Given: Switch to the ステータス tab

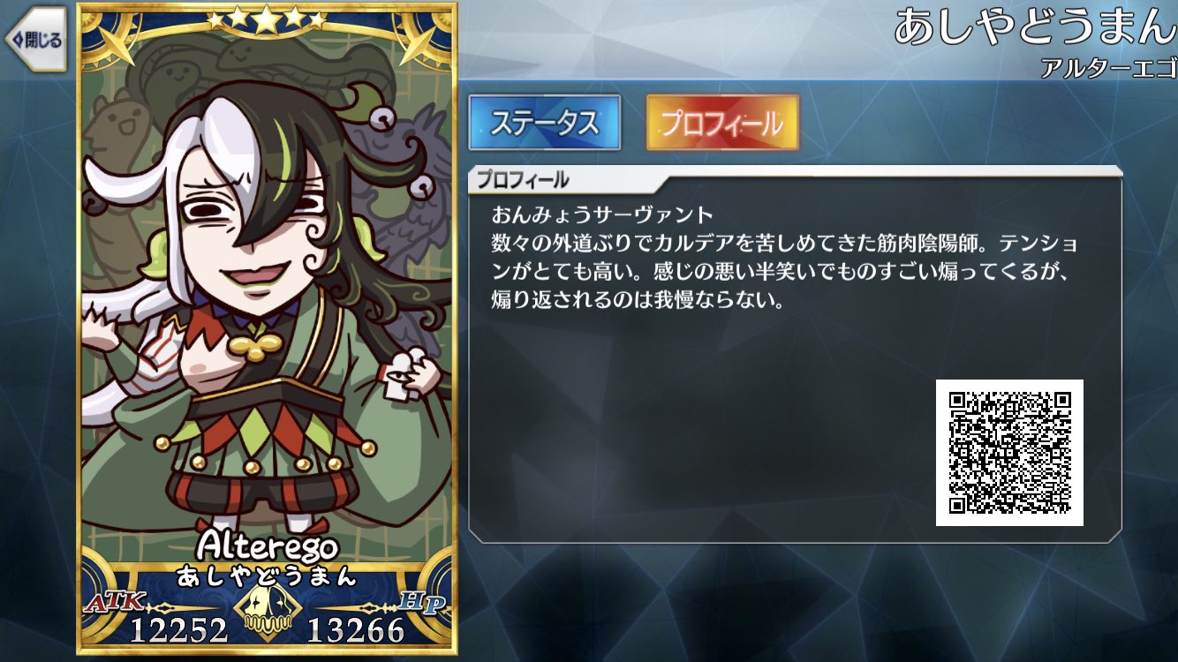Looking at the screenshot, I should (x=544, y=123).
